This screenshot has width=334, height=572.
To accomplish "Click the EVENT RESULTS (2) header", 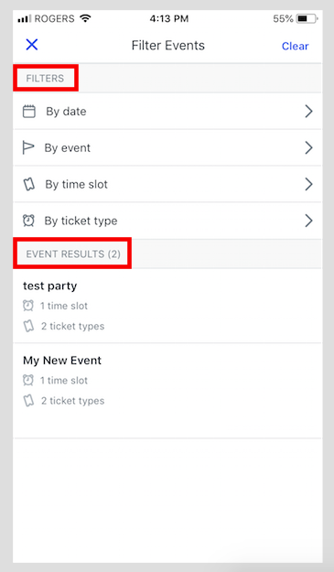I will [73, 254].
